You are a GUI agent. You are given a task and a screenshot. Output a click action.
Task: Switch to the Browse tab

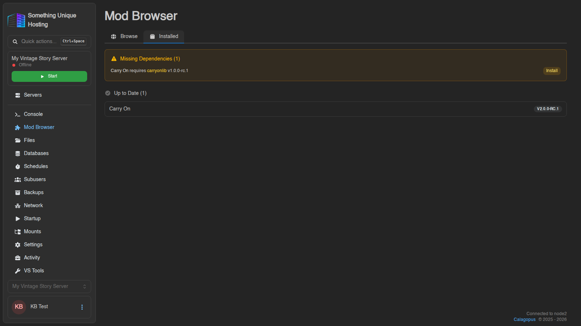pos(124,37)
